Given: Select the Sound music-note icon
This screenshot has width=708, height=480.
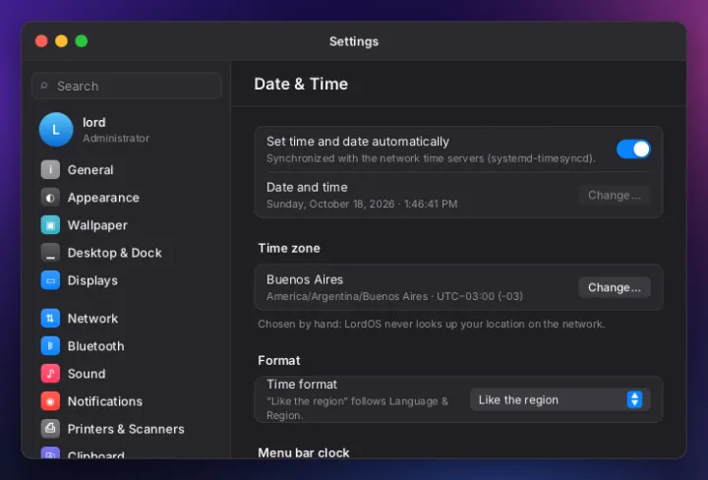Looking at the screenshot, I should point(50,374).
